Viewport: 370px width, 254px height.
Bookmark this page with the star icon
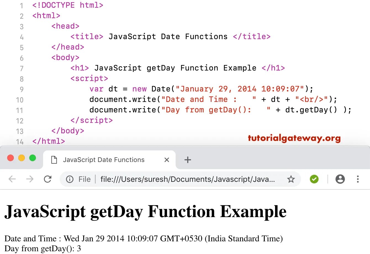tap(291, 179)
